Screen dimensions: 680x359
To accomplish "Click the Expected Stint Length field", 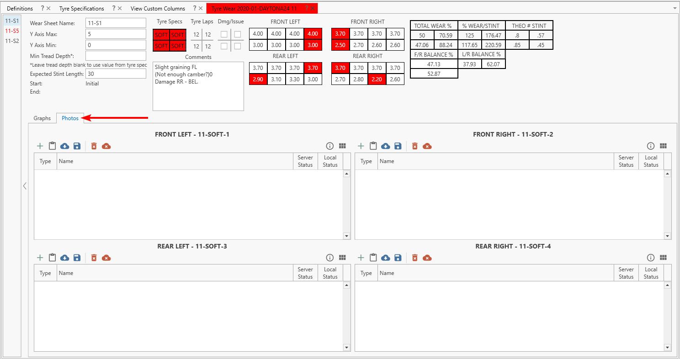I will pyautogui.click(x=116, y=74).
